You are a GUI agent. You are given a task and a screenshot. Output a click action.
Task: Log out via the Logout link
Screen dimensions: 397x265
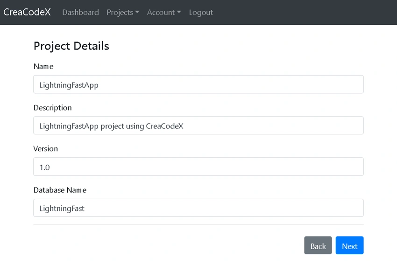pyautogui.click(x=201, y=12)
